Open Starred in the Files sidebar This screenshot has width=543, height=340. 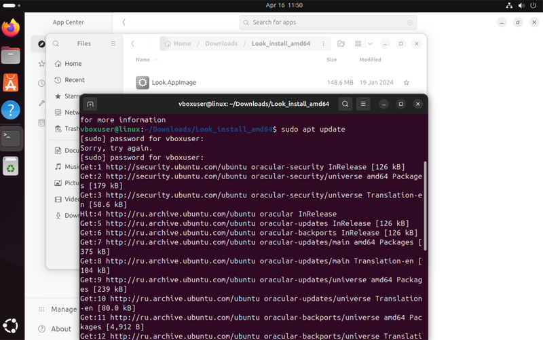[67, 96]
